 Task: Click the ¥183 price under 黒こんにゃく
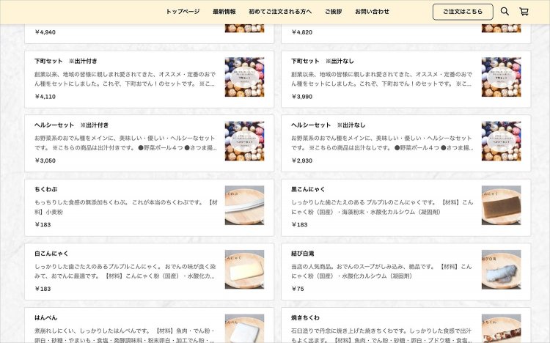click(x=299, y=225)
